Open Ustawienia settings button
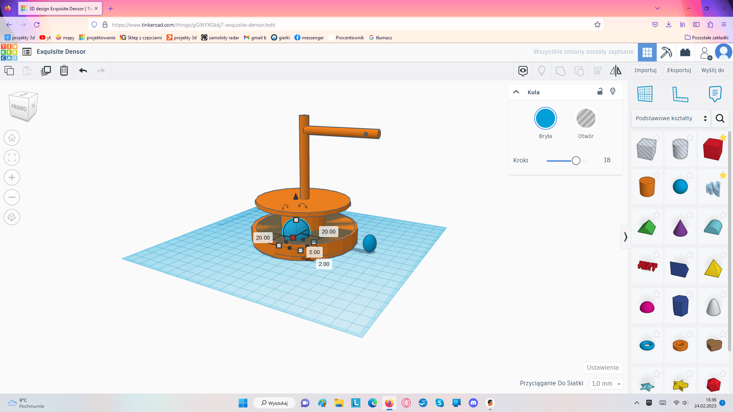Viewport: 733px width, 412px height. pos(602,368)
